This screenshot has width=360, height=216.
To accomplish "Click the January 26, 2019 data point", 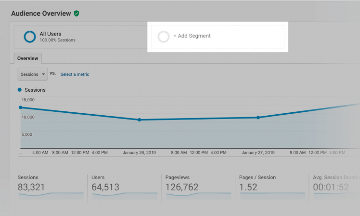I will (x=140, y=120).
